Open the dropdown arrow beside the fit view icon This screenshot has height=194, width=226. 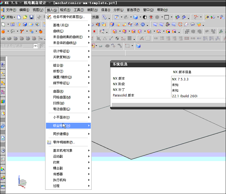[x=121, y=17]
